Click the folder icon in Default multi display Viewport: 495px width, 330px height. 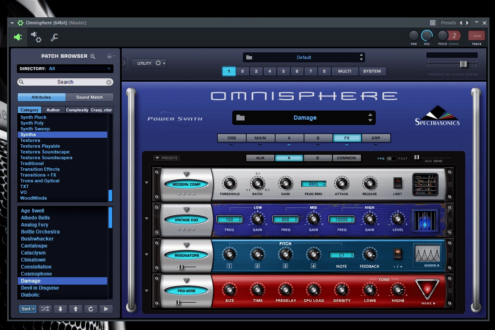249,57
